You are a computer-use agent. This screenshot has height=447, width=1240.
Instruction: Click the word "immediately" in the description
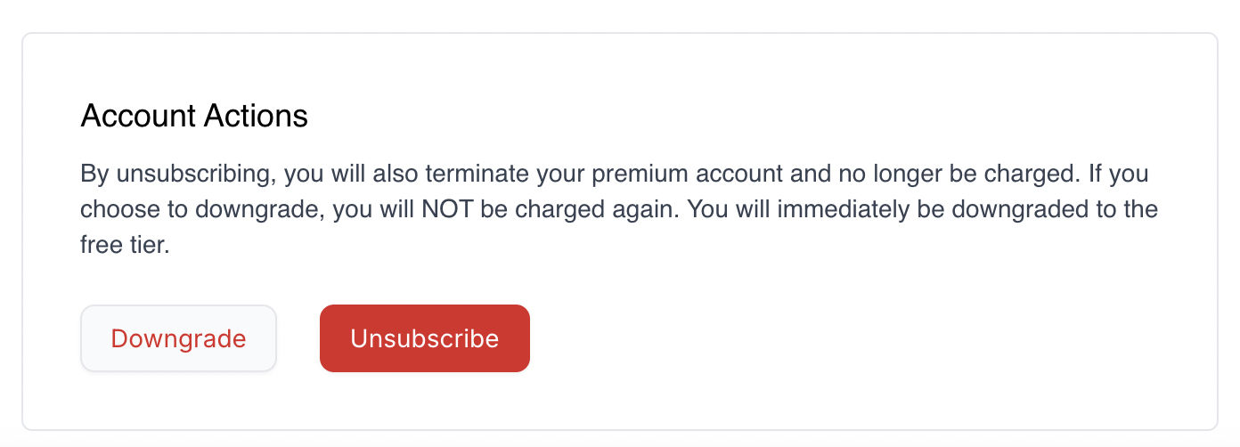click(842, 210)
